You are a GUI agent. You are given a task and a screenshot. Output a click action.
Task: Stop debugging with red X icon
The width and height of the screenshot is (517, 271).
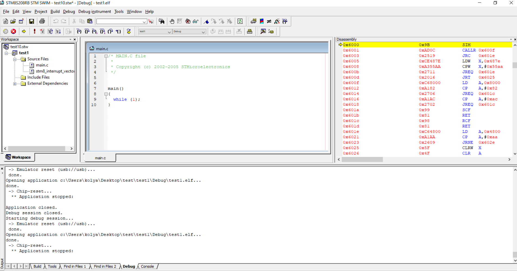click(13, 31)
